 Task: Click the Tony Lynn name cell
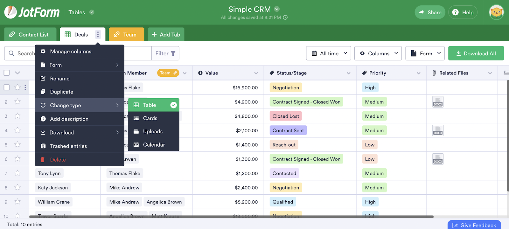tap(49, 173)
